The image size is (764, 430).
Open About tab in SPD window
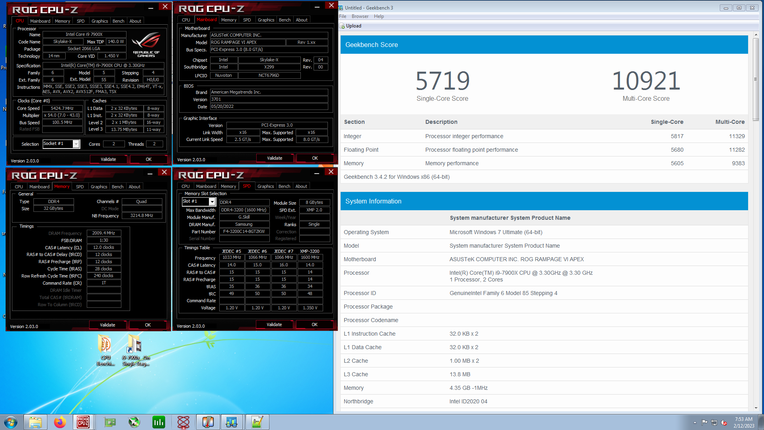tap(301, 186)
